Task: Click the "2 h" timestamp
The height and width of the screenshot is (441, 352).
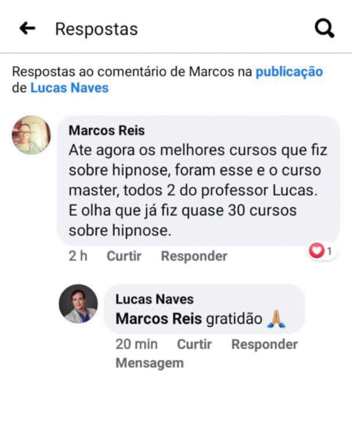Action: 78,256
